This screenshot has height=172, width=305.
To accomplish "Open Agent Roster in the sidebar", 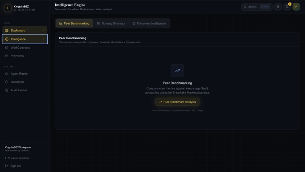I will pos(25,74).
